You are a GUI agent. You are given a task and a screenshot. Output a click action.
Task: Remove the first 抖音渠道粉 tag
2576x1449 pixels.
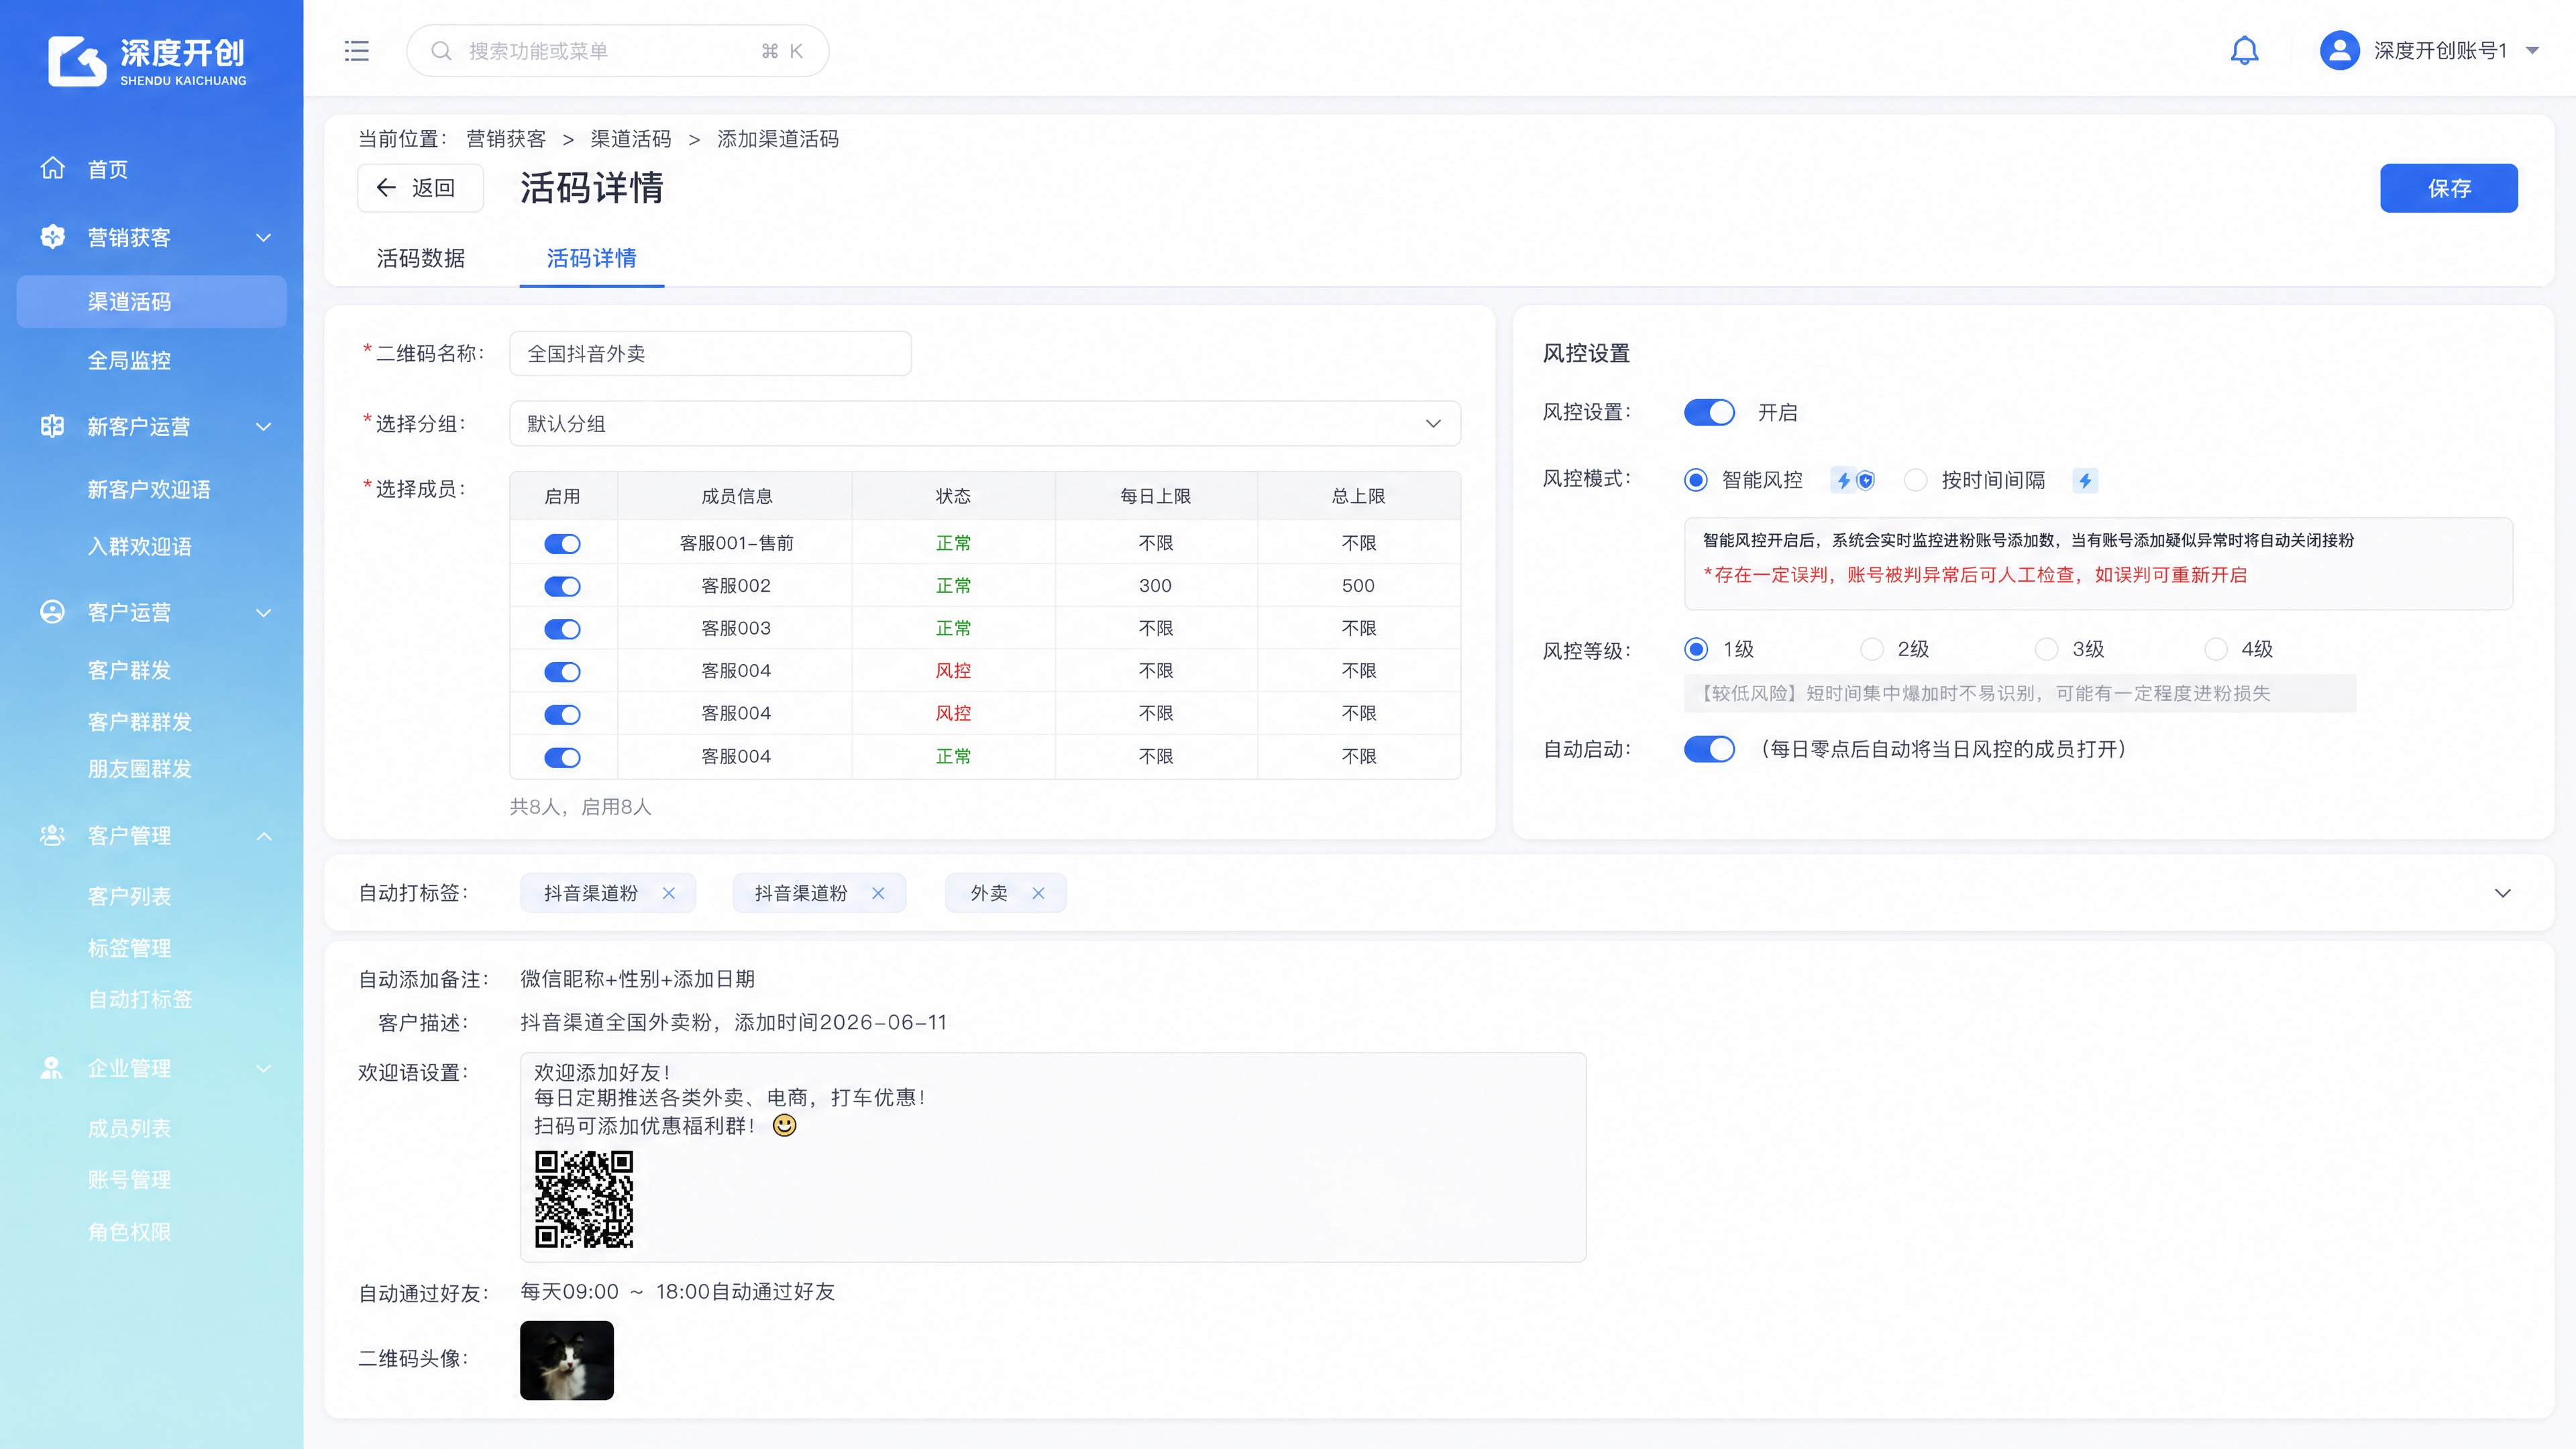[669, 893]
